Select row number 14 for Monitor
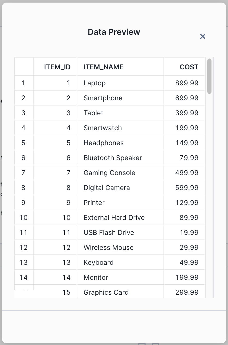Viewport: 228px width, 345px height. pos(23,277)
